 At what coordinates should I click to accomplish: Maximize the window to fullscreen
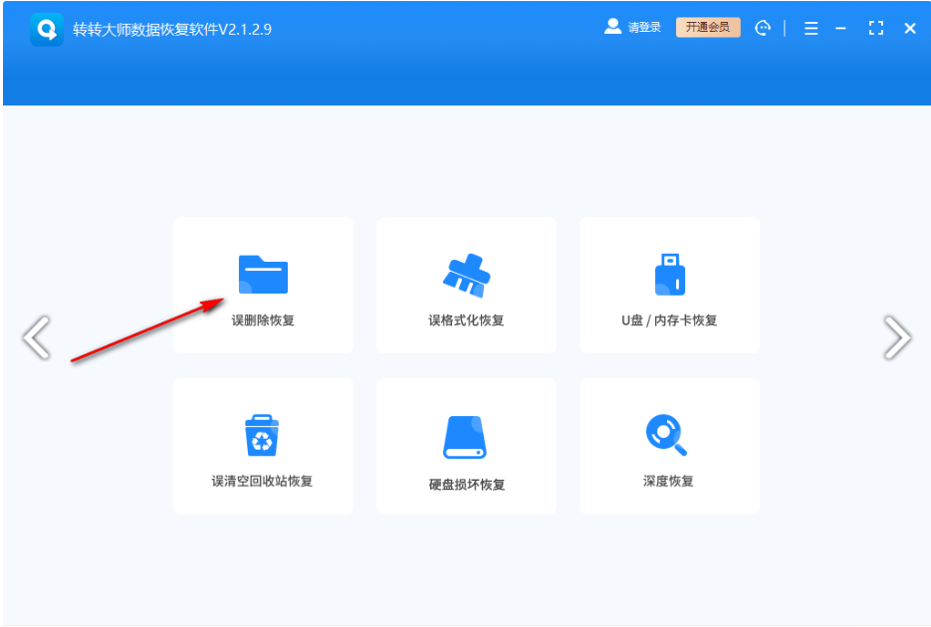[x=876, y=28]
